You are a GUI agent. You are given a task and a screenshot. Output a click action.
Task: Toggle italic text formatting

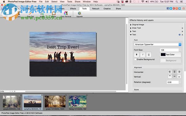tap(143, 54)
